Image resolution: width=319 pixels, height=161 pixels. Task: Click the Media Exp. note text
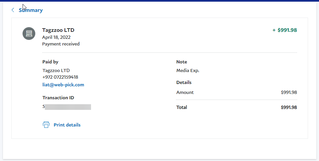click(188, 70)
